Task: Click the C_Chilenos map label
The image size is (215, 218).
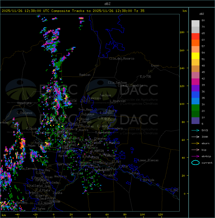Action: coord(25,113)
